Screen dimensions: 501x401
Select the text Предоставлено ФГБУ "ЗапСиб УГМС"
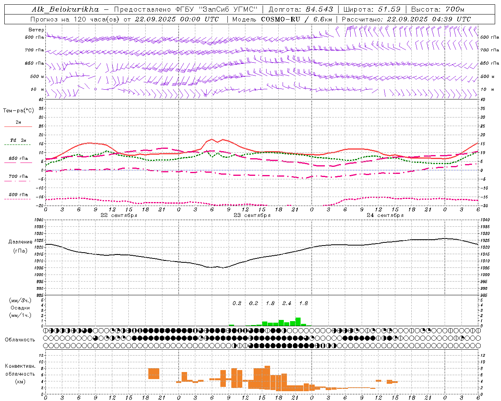pos(186,9)
